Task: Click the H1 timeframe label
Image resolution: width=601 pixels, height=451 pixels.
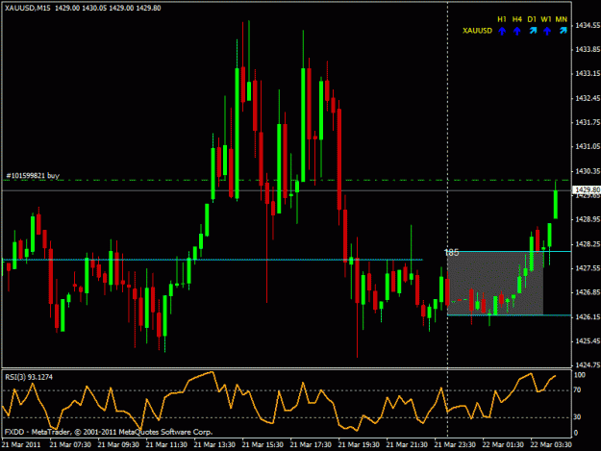Action: click(502, 19)
